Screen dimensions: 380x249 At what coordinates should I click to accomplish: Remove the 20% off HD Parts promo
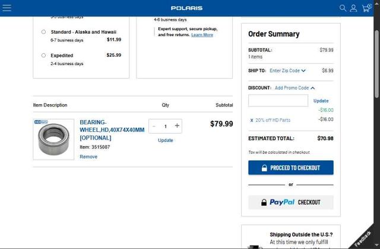pos(252,120)
